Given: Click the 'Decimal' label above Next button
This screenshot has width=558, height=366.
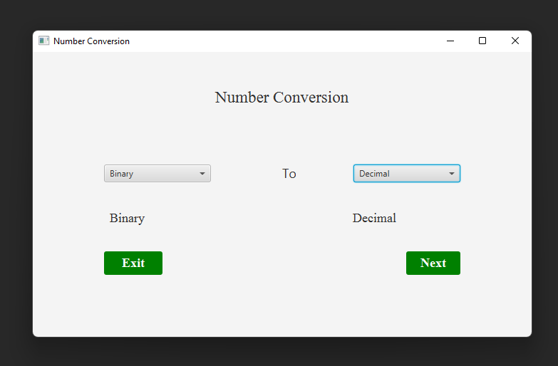Looking at the screenshot, I should (x=374, y=218).
